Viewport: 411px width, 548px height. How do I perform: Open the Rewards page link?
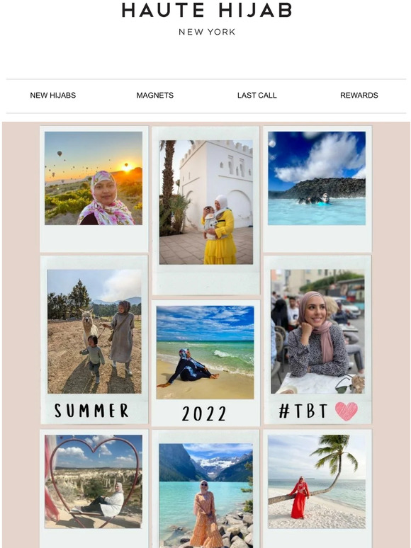(x=359, y=95)
